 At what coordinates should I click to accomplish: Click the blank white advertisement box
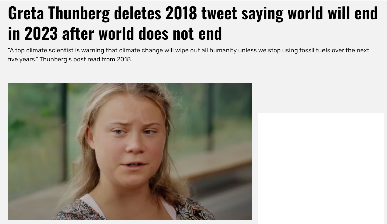pyautogui.click(x=321, y=168)
